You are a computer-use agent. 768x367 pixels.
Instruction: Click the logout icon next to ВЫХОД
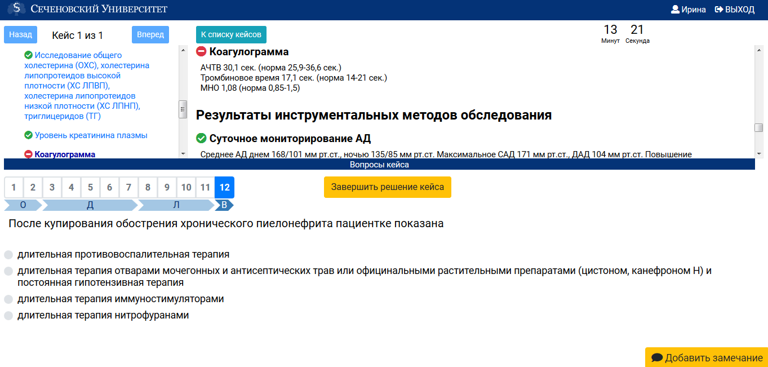click(x=720, y=9)
